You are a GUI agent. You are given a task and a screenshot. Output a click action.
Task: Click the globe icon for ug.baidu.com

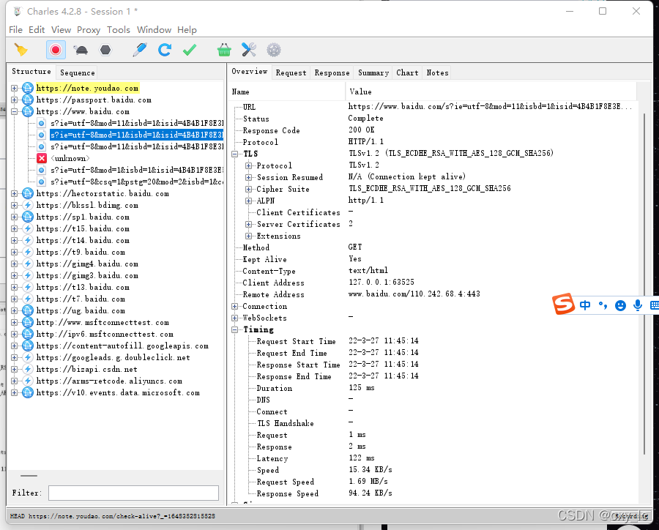28,311
